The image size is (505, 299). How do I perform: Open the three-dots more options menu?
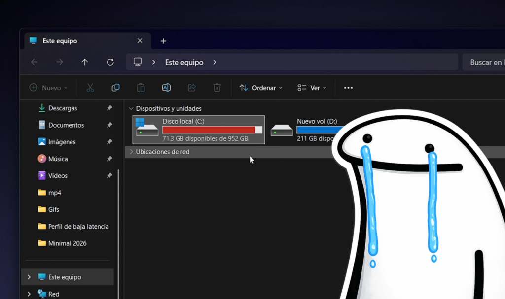pos(348,88)
